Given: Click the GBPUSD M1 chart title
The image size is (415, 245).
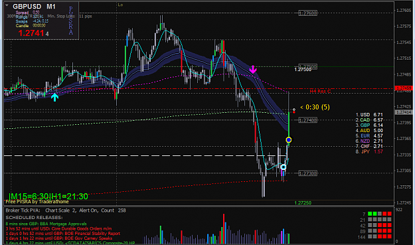Looking at the screenshot, I should [34, 7].
